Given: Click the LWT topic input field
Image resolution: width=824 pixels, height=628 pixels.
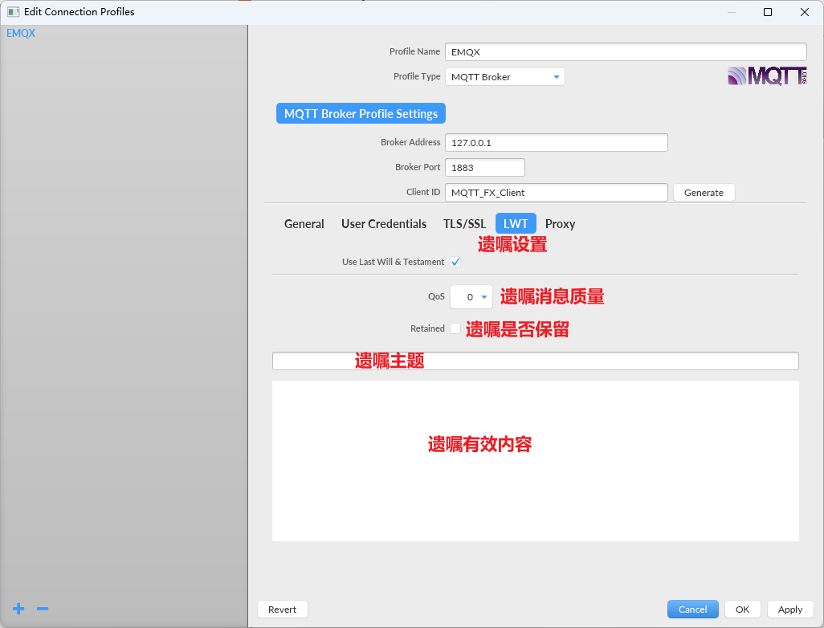Looking at the screenshot, I should point(536,361).
